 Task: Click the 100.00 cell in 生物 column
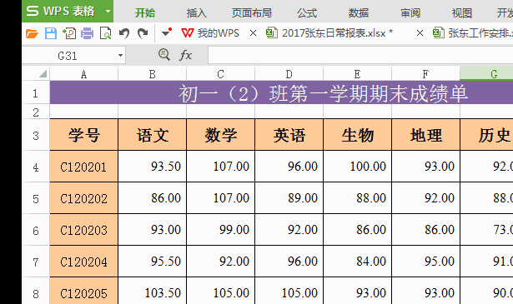(x=357, y=167)
